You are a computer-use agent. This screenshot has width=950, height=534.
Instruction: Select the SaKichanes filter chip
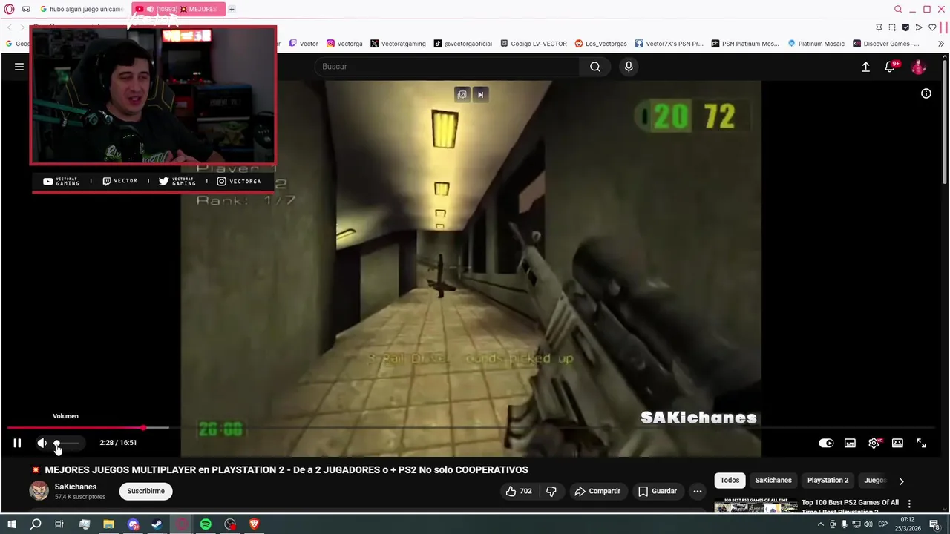pos(773,481)
